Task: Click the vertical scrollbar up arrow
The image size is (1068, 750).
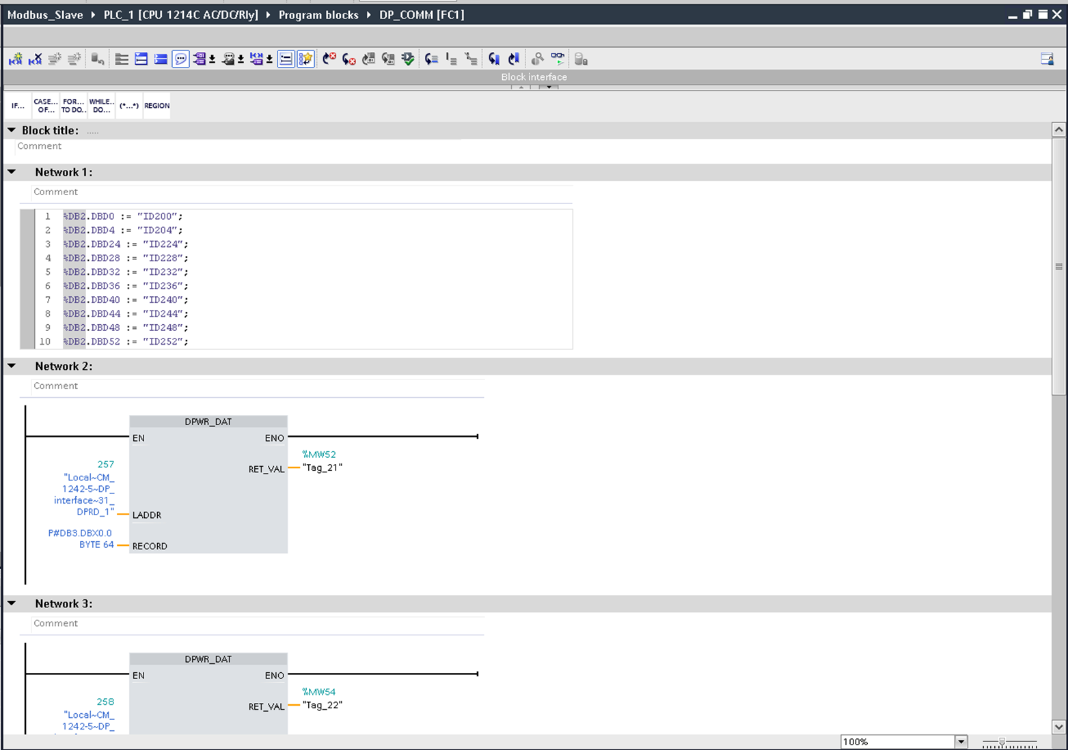Action: [x=1058, y=130]
